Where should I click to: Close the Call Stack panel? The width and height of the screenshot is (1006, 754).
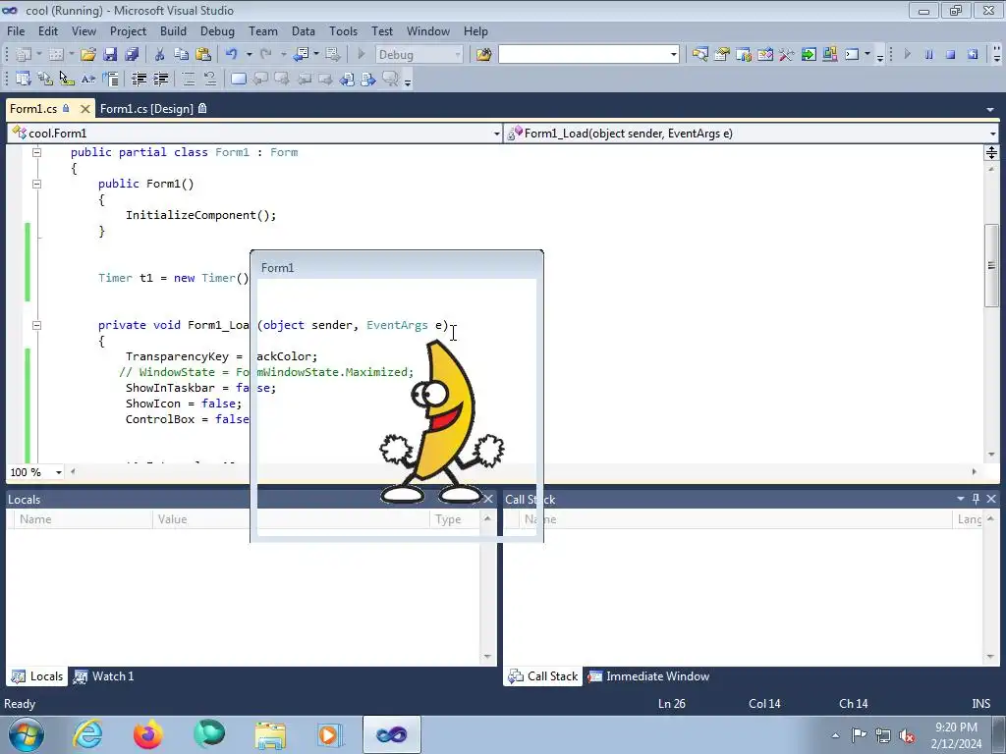991,499
